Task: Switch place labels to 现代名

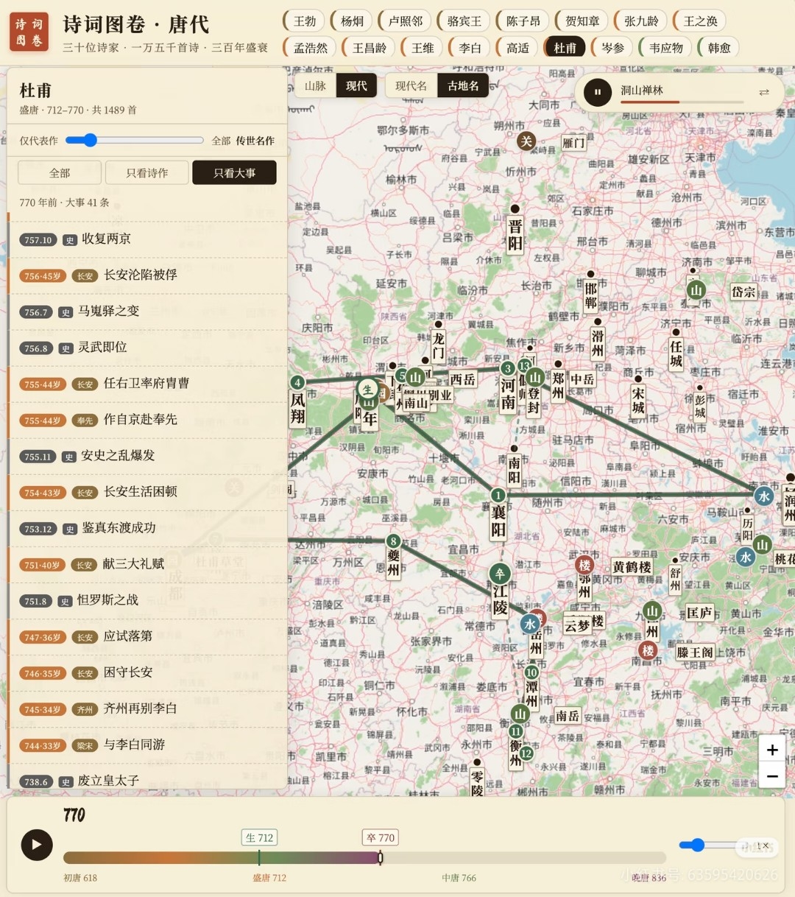Action: [x=411, y=86]
